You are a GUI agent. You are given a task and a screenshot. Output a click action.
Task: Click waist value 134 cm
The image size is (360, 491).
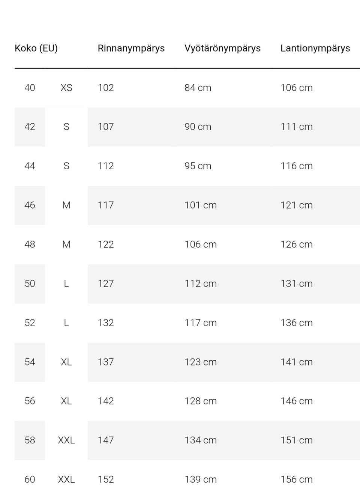tap(200, 440)
